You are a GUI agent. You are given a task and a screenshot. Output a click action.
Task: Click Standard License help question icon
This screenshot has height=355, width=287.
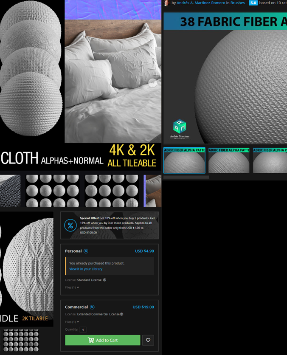(x=105, y=280)
